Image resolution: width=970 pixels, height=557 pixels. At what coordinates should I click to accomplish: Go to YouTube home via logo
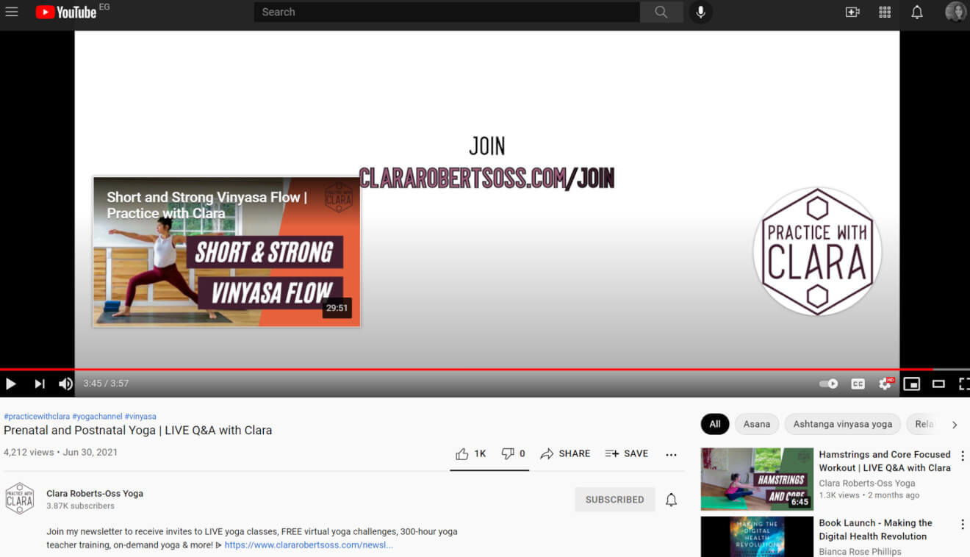(66, 12)
